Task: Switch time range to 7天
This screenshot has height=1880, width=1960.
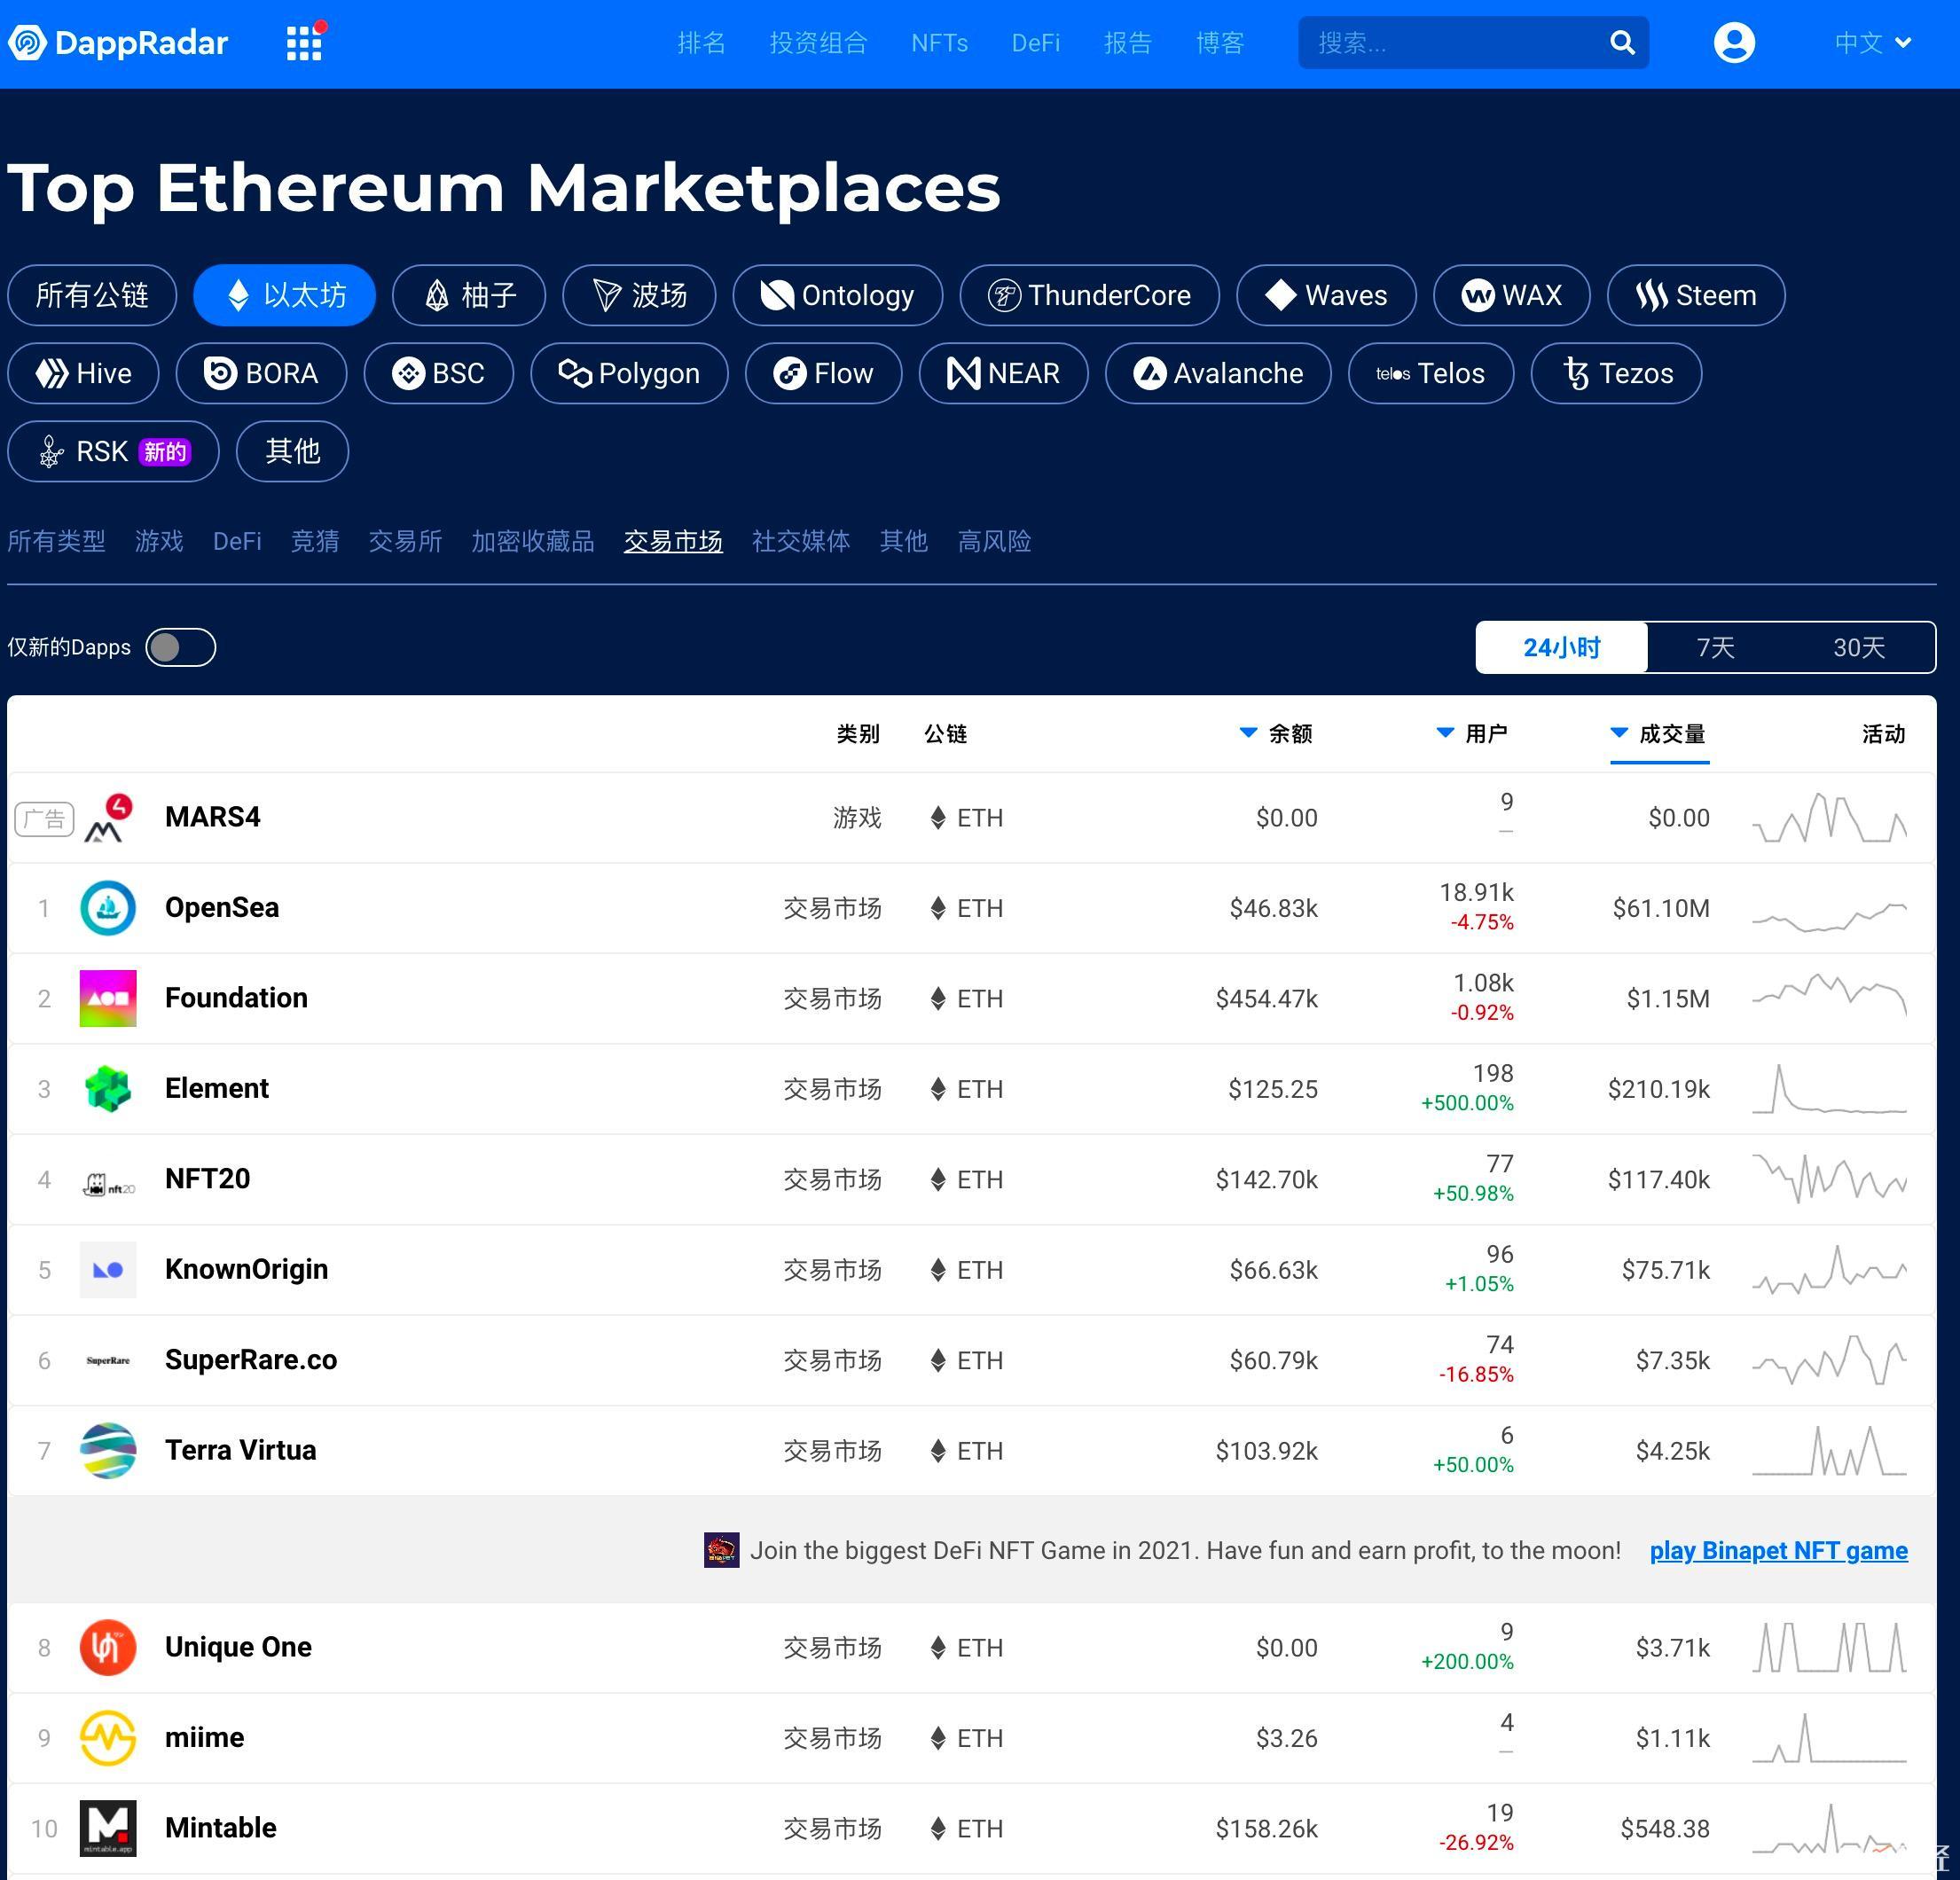Action: 1715,647
